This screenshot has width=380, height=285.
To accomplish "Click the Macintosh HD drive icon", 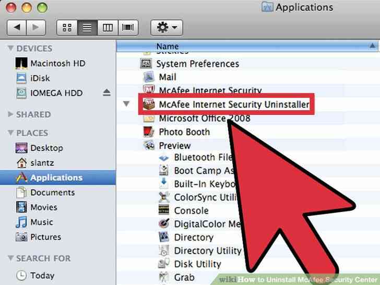I will [x=21, y=63].
